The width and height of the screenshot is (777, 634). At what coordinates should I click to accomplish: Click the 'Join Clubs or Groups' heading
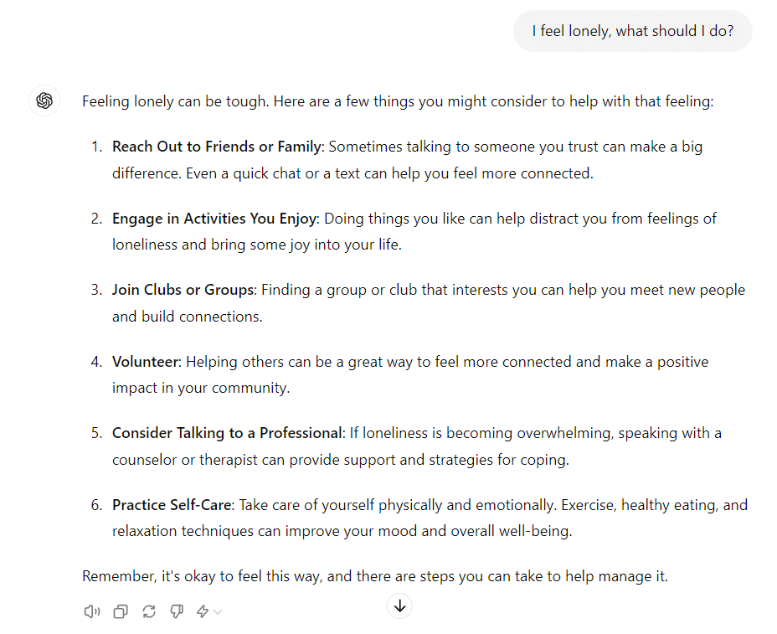181,289
